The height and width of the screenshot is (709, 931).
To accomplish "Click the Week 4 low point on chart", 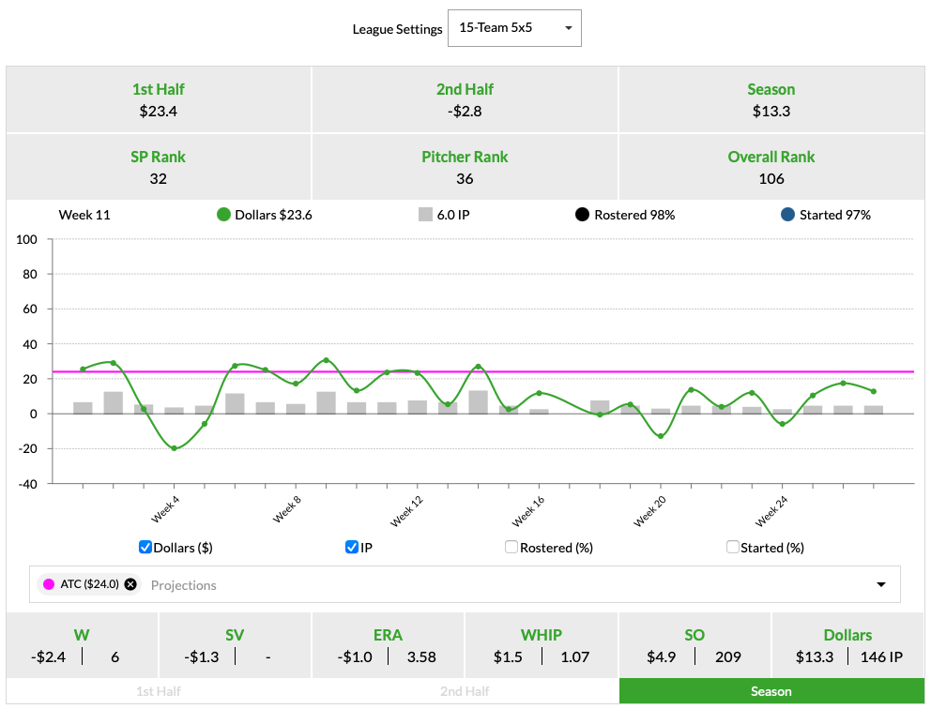I will click(x=174, y=448).
